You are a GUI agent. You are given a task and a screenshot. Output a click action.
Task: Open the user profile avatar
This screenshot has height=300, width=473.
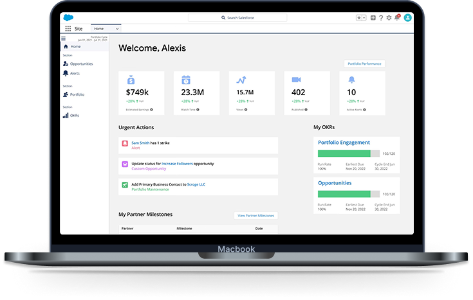[x=408, y=18]
